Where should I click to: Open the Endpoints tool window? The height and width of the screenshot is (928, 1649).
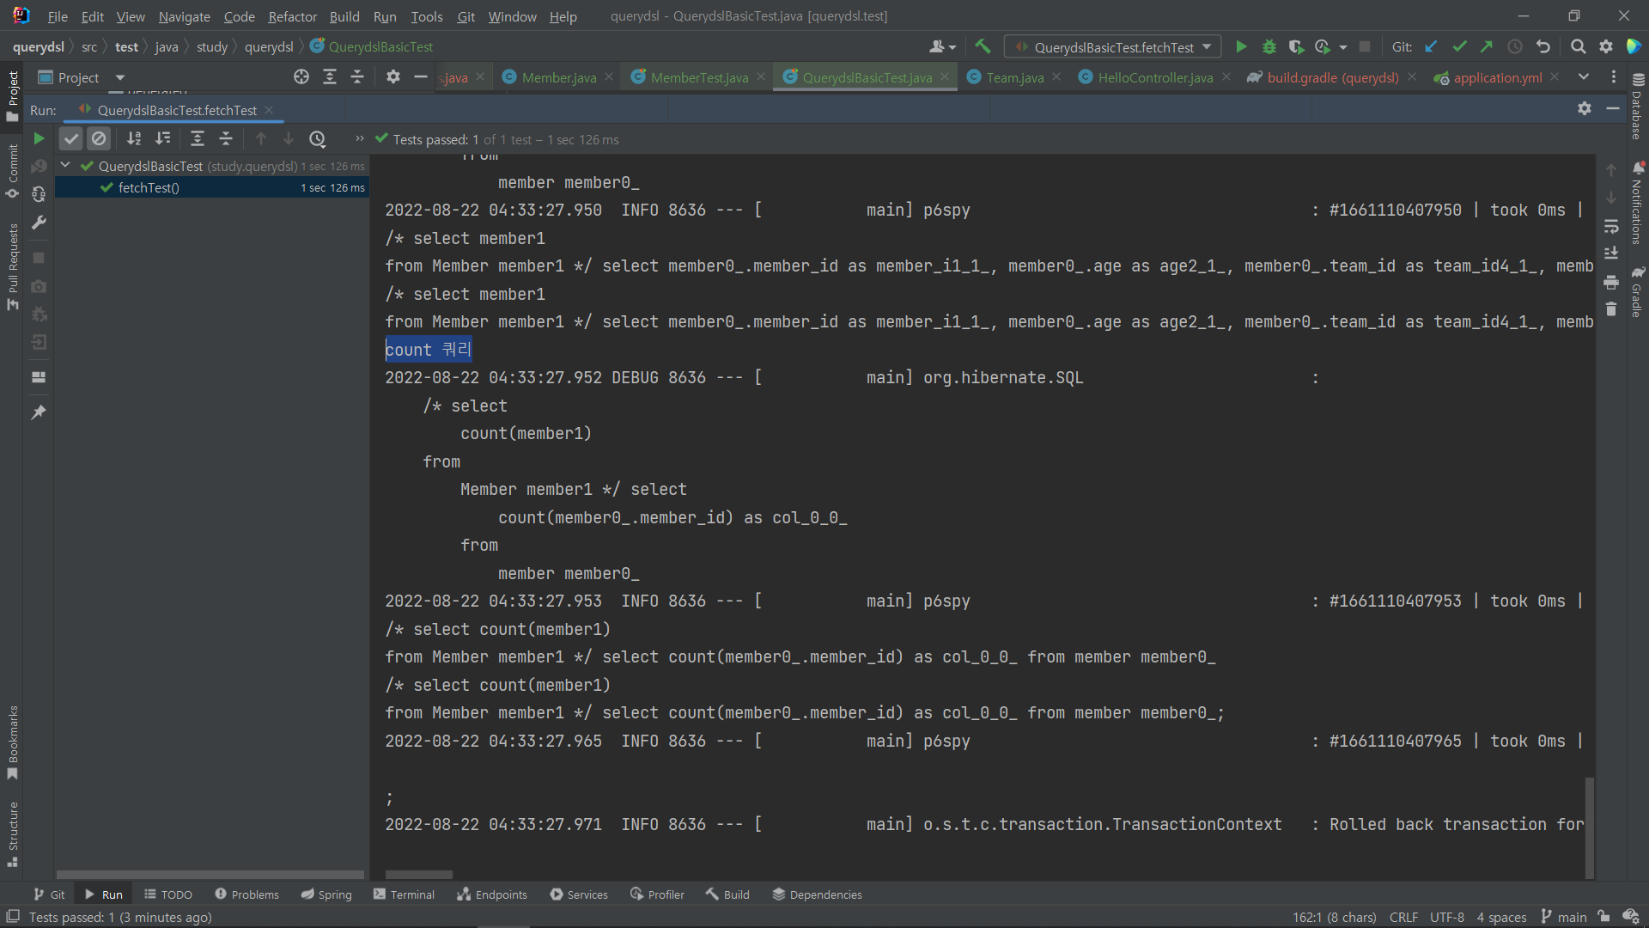[x=492, y=894]
